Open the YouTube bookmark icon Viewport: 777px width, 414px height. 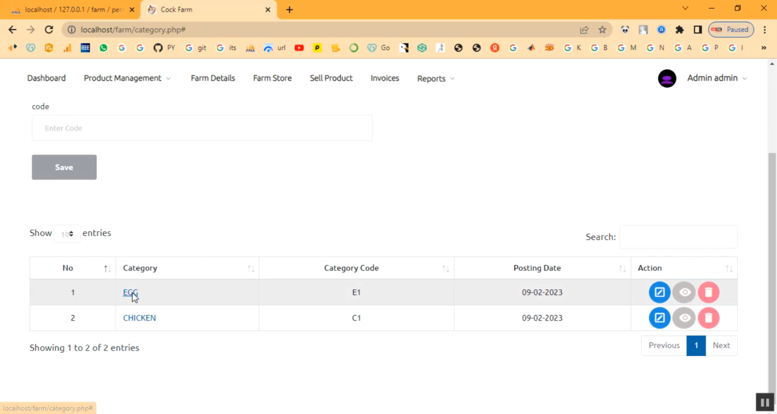point(299,48)
